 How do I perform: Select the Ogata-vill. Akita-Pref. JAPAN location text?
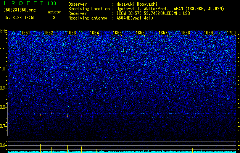(170, 9)
